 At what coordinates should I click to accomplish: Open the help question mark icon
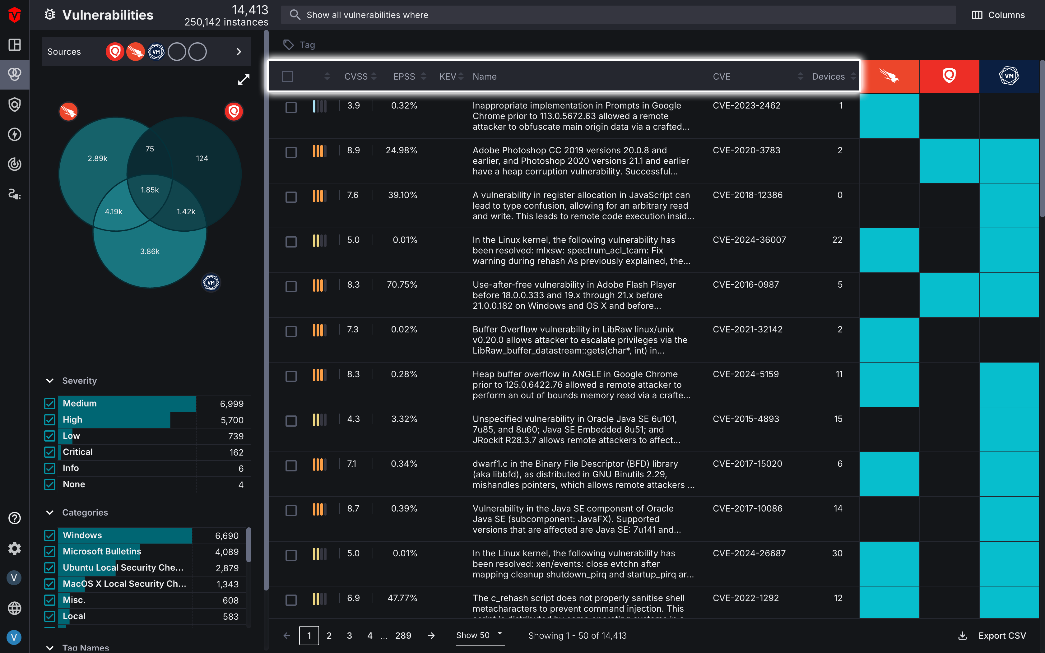click(x=15, y=518)
